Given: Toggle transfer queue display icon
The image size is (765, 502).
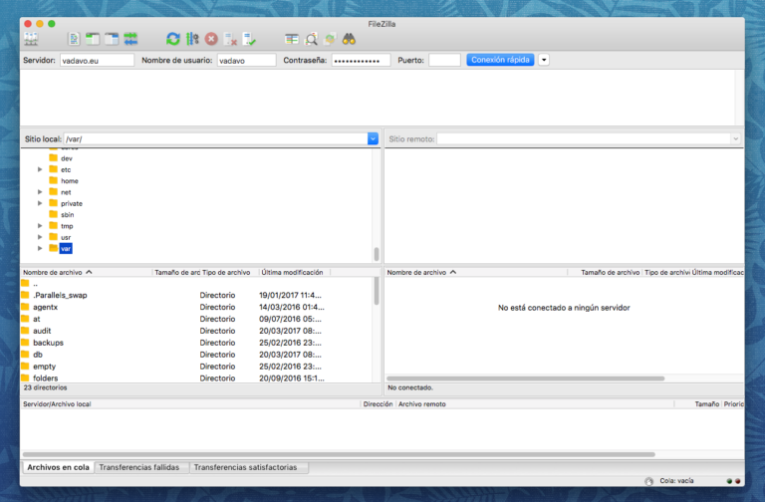Looking at the screenshot, I should [x=130, y=39].
